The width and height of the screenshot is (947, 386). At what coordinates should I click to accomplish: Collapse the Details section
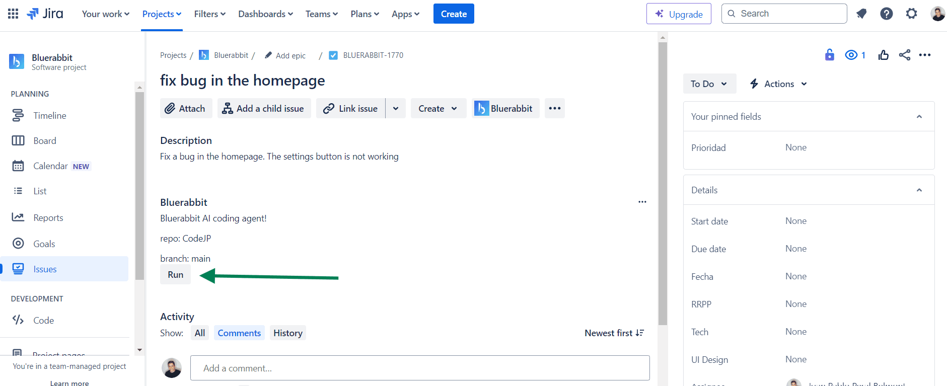point(919,190)
